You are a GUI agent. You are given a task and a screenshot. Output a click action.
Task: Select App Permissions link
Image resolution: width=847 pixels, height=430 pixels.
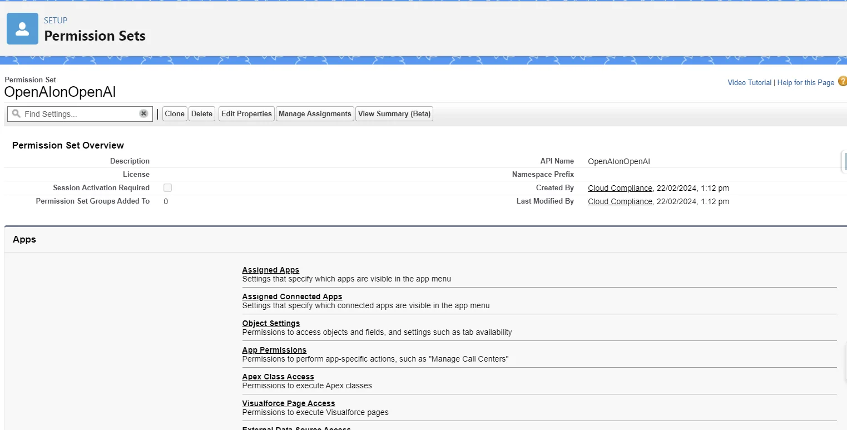click(274, 350)
